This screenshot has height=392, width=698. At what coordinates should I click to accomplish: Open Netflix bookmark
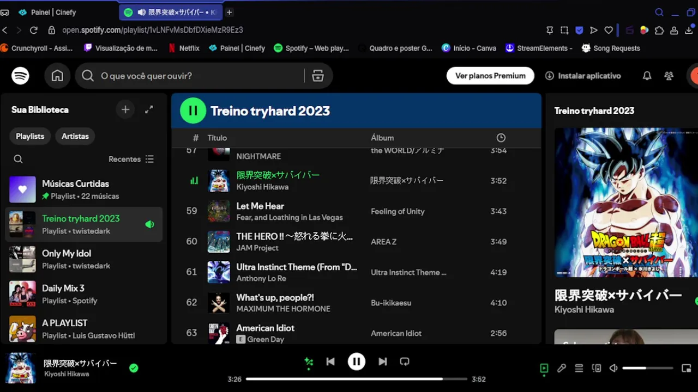(184, 48)
